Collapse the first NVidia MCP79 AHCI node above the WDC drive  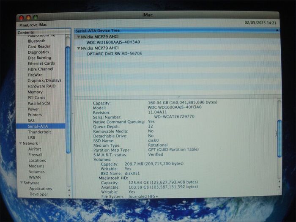[79, 37]
